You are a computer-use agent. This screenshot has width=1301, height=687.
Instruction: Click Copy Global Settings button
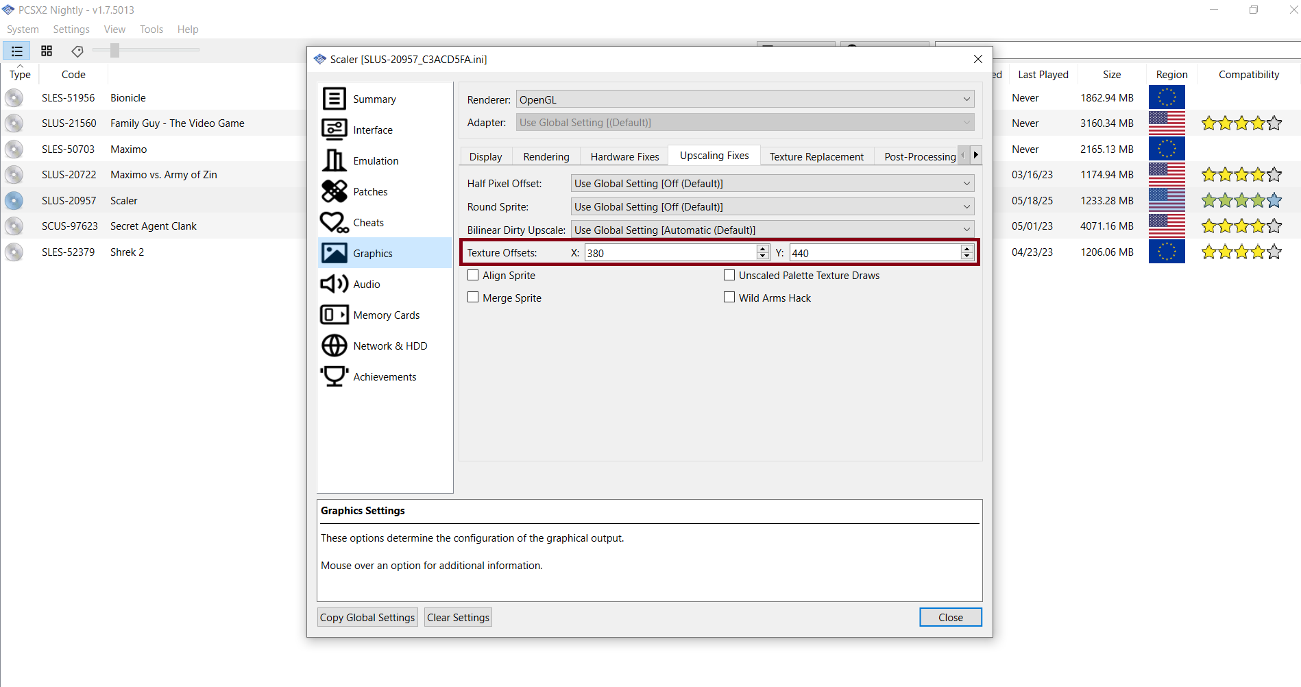(x=367, y=617)
